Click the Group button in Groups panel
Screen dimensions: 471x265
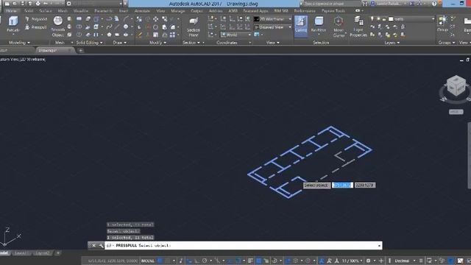point(442,24)
